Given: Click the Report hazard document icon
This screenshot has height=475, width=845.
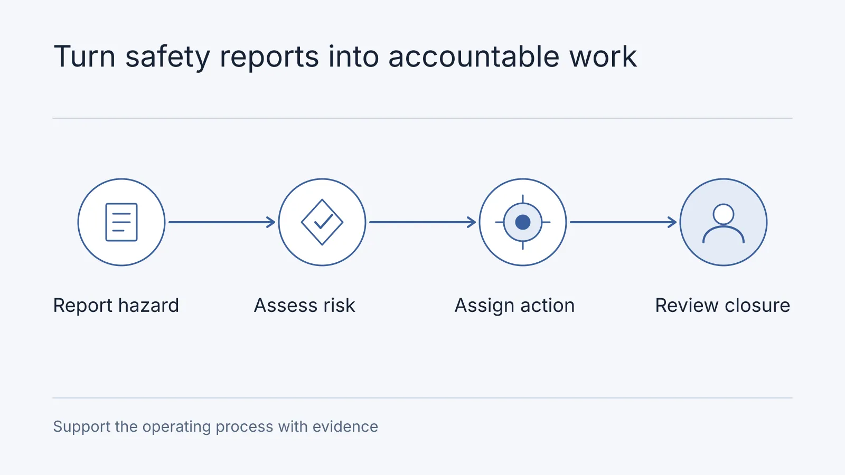Looking at the screenshot, I should pyautogui.click(x=121, y=222).
